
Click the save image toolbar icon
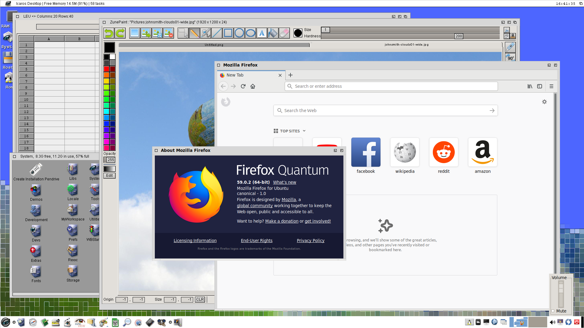pos(157,33)
